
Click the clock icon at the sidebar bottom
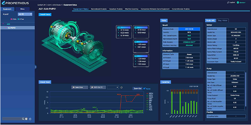coord(30,119)
